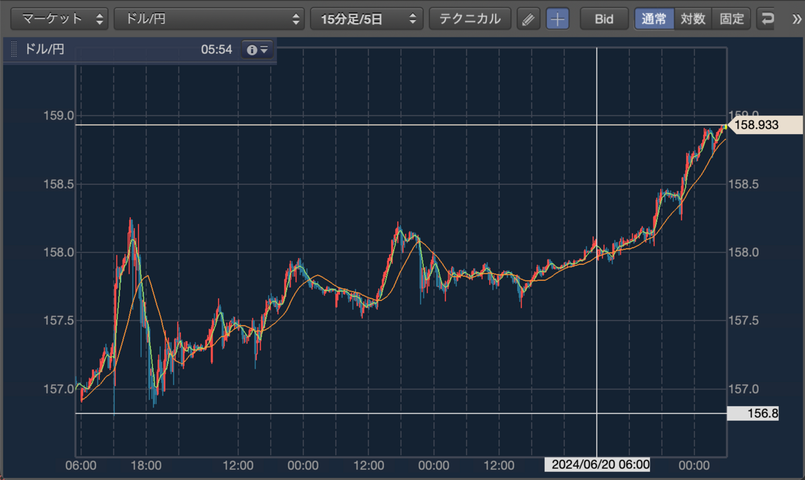Select 通常 scale mode
The height and width of the screenshot is (480, 805).
(654, 19)
